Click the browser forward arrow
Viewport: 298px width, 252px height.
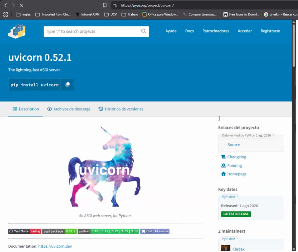13,5
